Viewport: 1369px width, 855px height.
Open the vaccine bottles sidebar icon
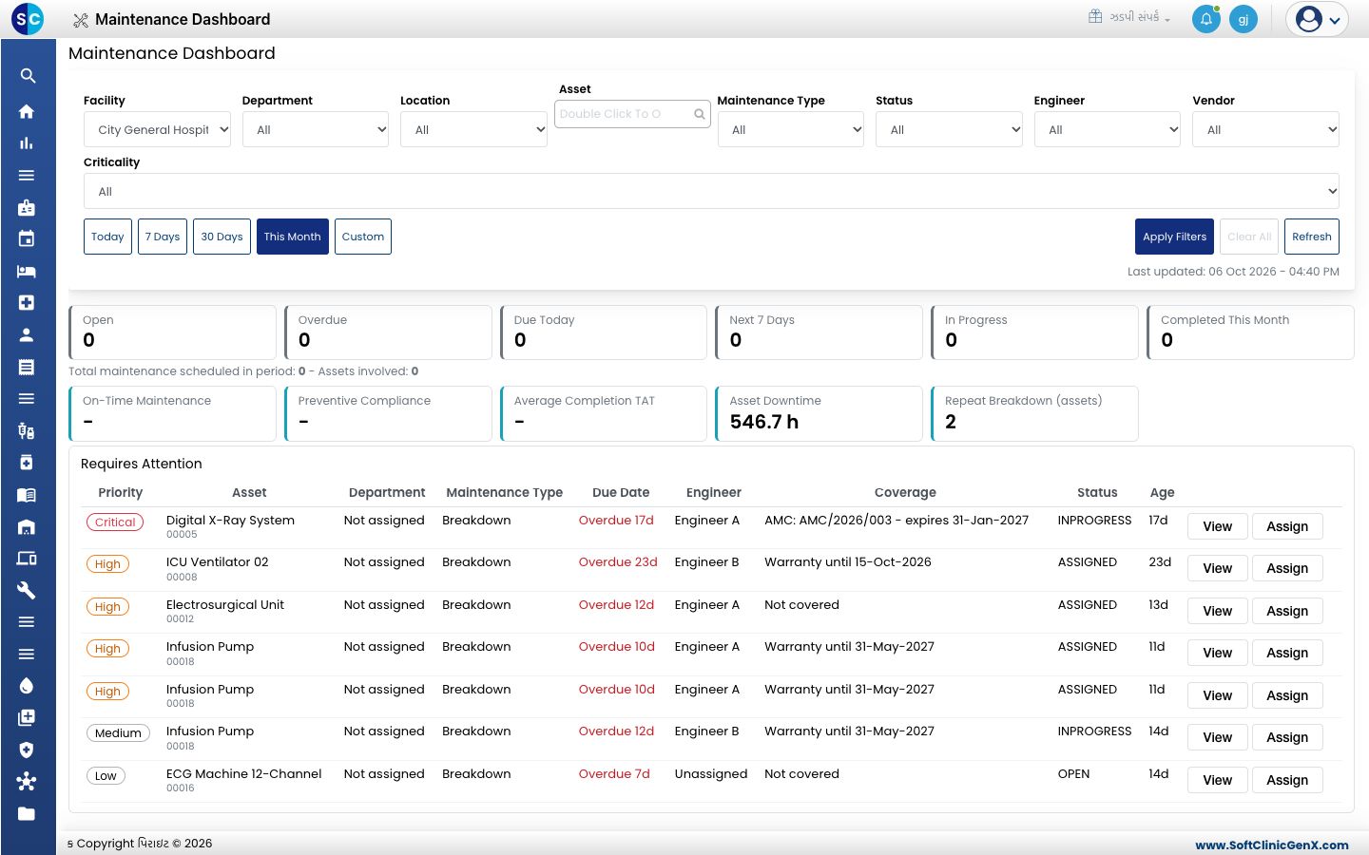27,430
